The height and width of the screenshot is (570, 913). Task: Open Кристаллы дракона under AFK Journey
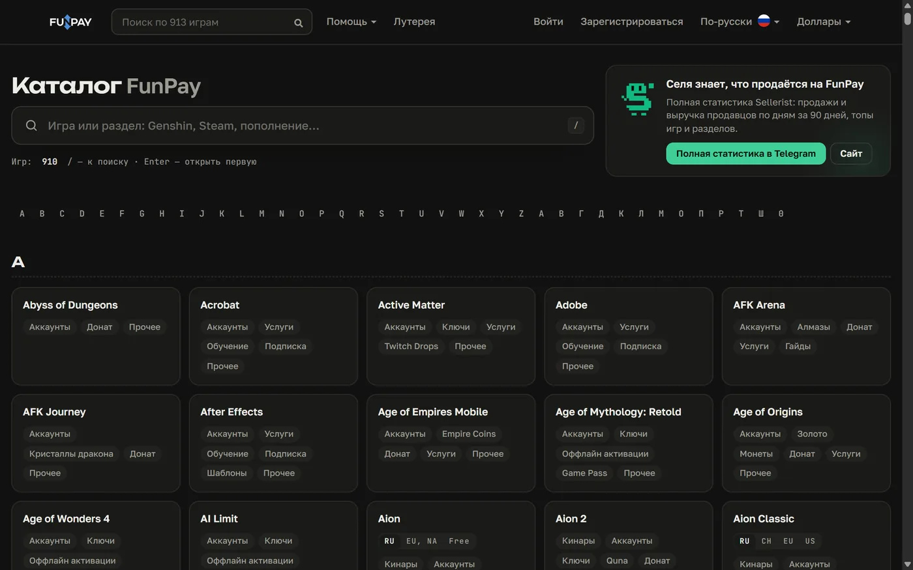click(71, 454)
